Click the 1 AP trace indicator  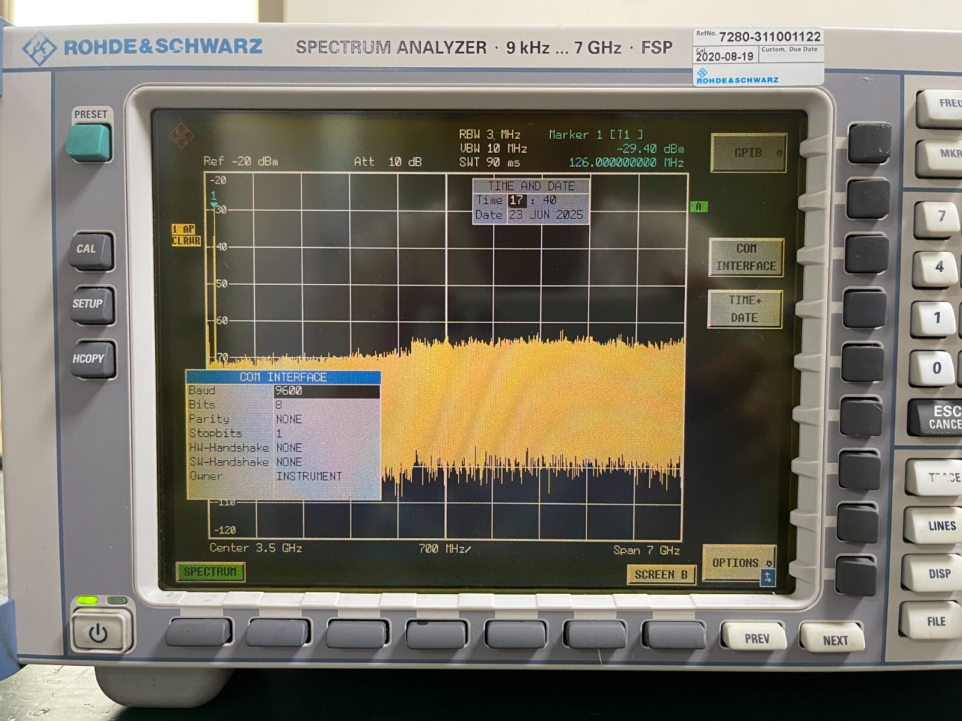pos(184,230)
